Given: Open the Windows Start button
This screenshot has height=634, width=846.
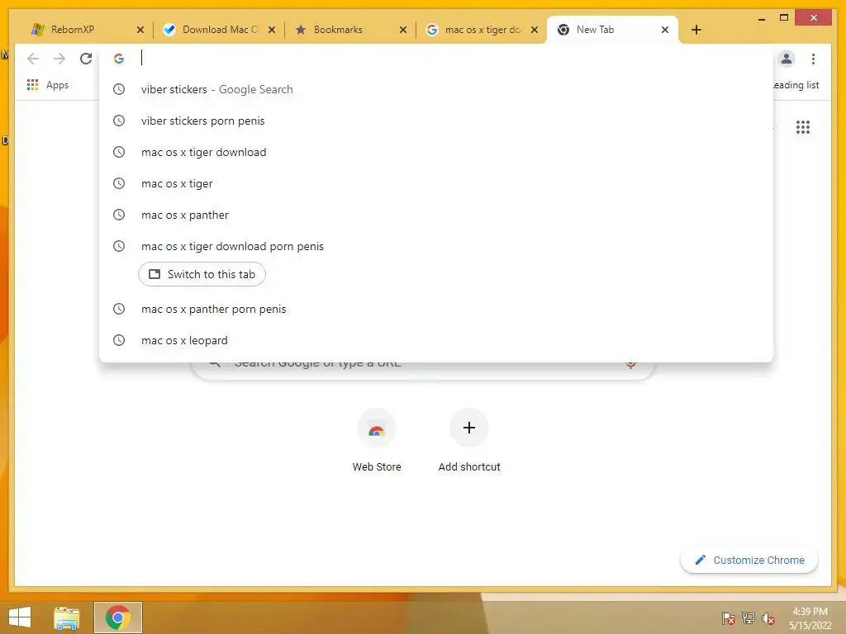Looking at the screenshot, I should [x=20, y=617].
